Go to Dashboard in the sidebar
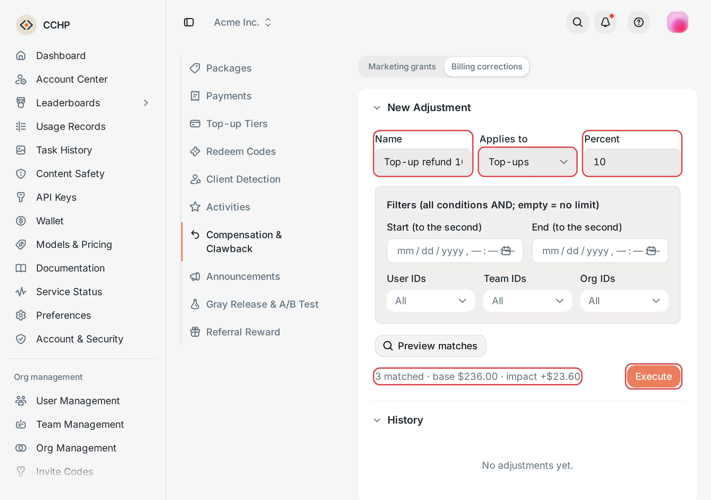 point(83,56)
